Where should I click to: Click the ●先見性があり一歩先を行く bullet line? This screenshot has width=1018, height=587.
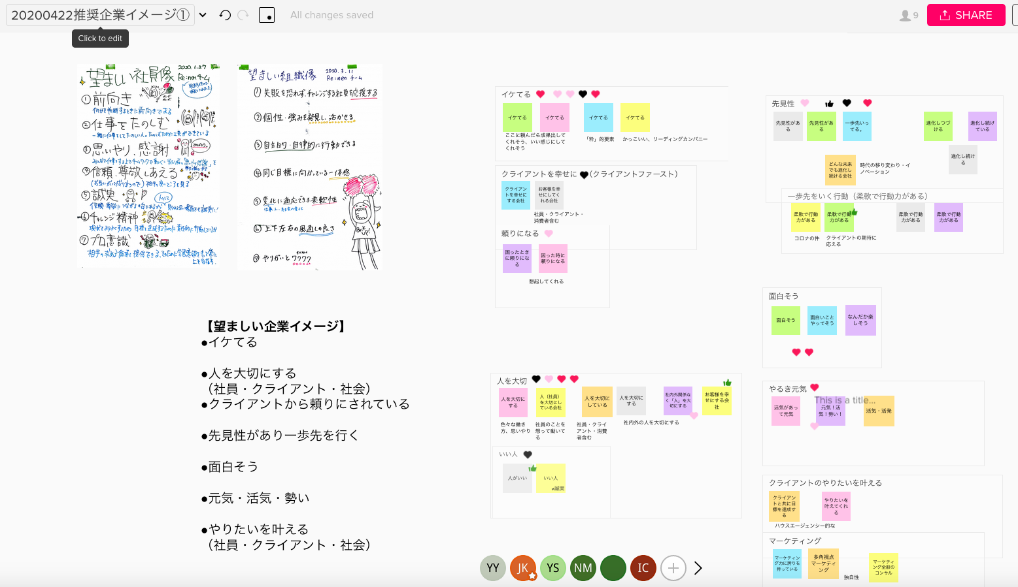(x=280, y=436)
